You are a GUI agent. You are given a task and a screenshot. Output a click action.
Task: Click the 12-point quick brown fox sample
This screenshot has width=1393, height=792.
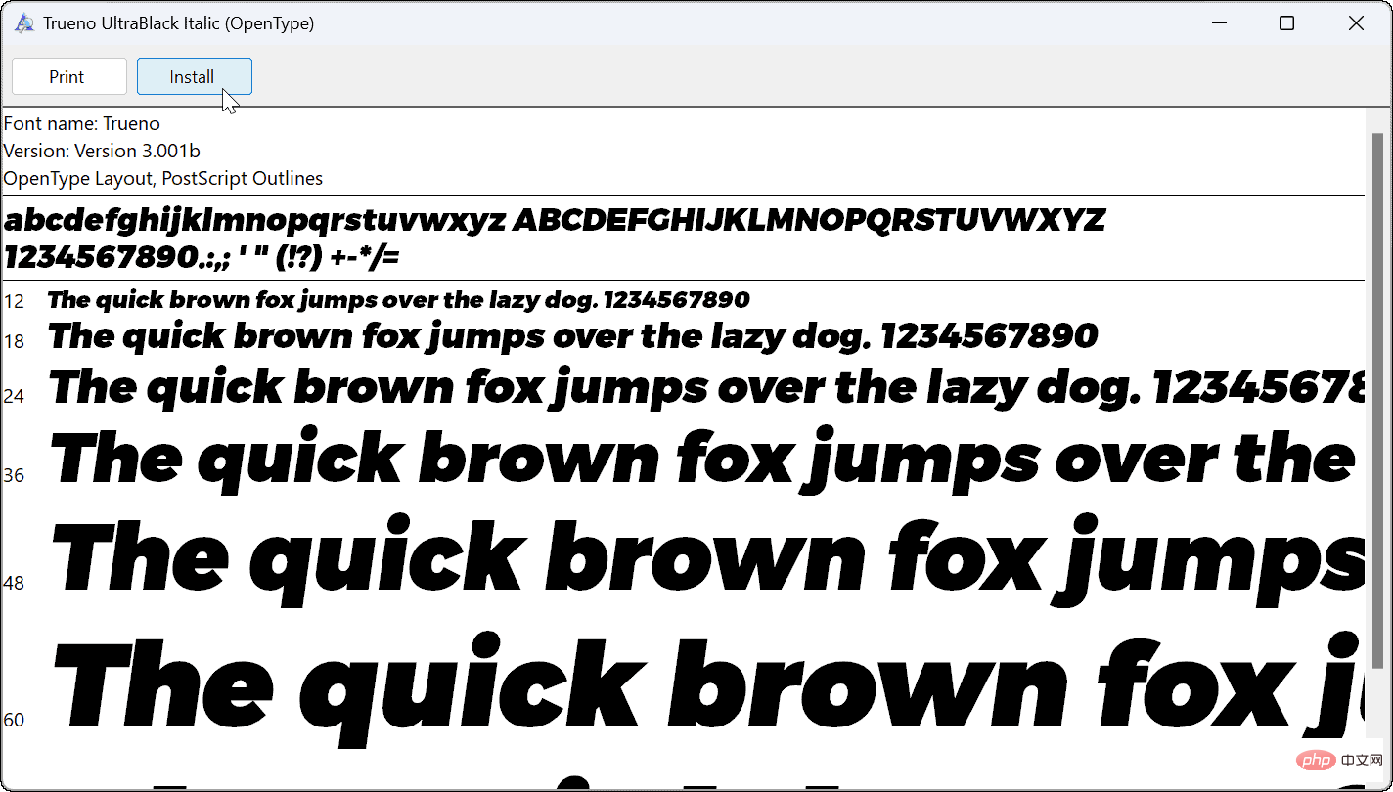point(399,300)
